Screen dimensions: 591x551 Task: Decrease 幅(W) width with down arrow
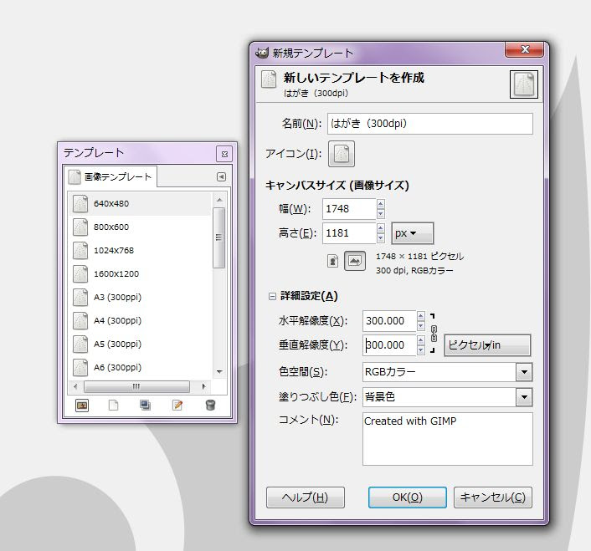click(381, 213)
